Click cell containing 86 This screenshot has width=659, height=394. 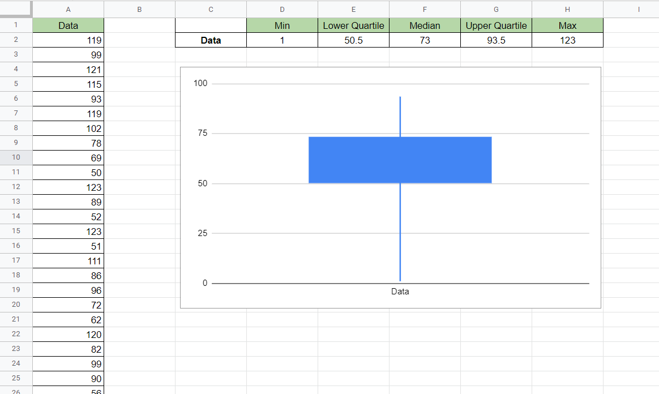click(x=68, y=275)
